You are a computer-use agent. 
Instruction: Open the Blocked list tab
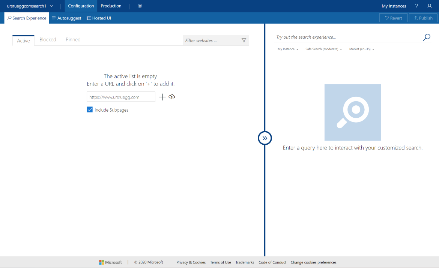pyautogui.click(x=48, y=39)
